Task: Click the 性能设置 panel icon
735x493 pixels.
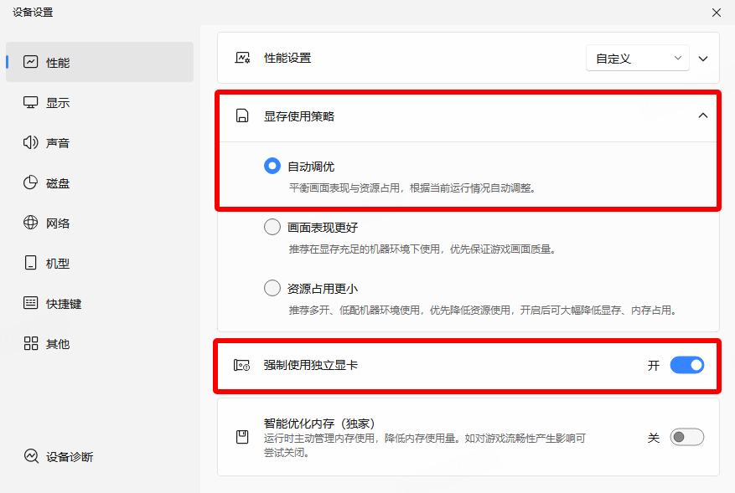Action: [242, 58]
